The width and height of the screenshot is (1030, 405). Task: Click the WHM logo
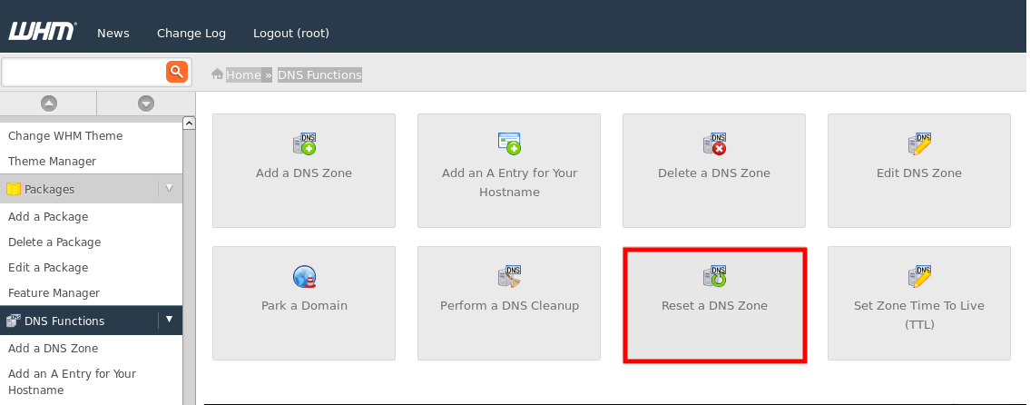(42, 32)
